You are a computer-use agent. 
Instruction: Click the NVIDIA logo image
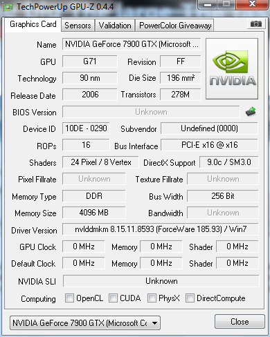(232, 68)
